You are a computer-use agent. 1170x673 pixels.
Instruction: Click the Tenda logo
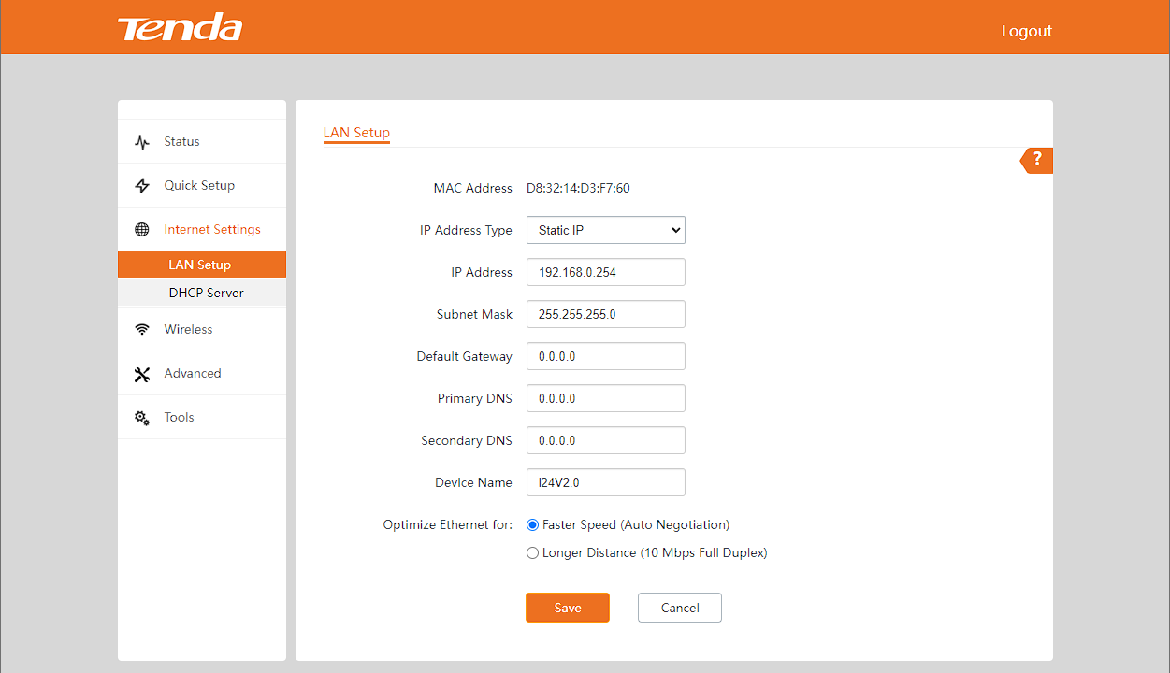tap(180, 28)
